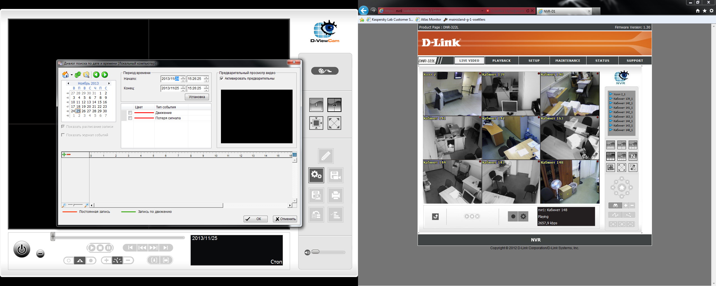Click the Play button in D-ViewCam player

(92, 248)
